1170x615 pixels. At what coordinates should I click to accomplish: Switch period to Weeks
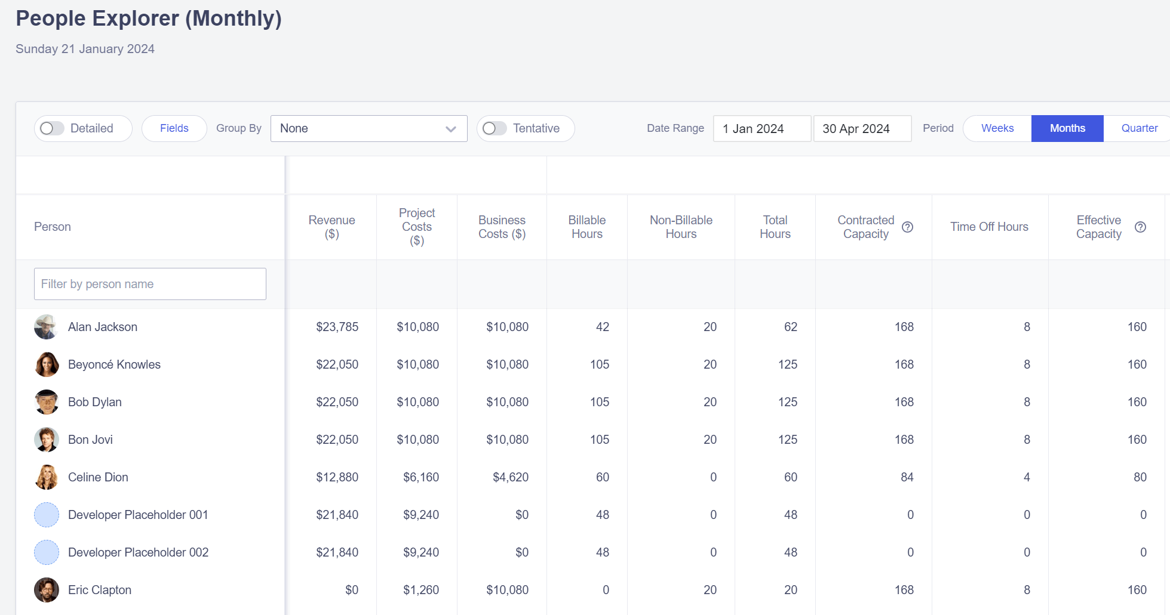pyautogui.click(x=997, y=128)
